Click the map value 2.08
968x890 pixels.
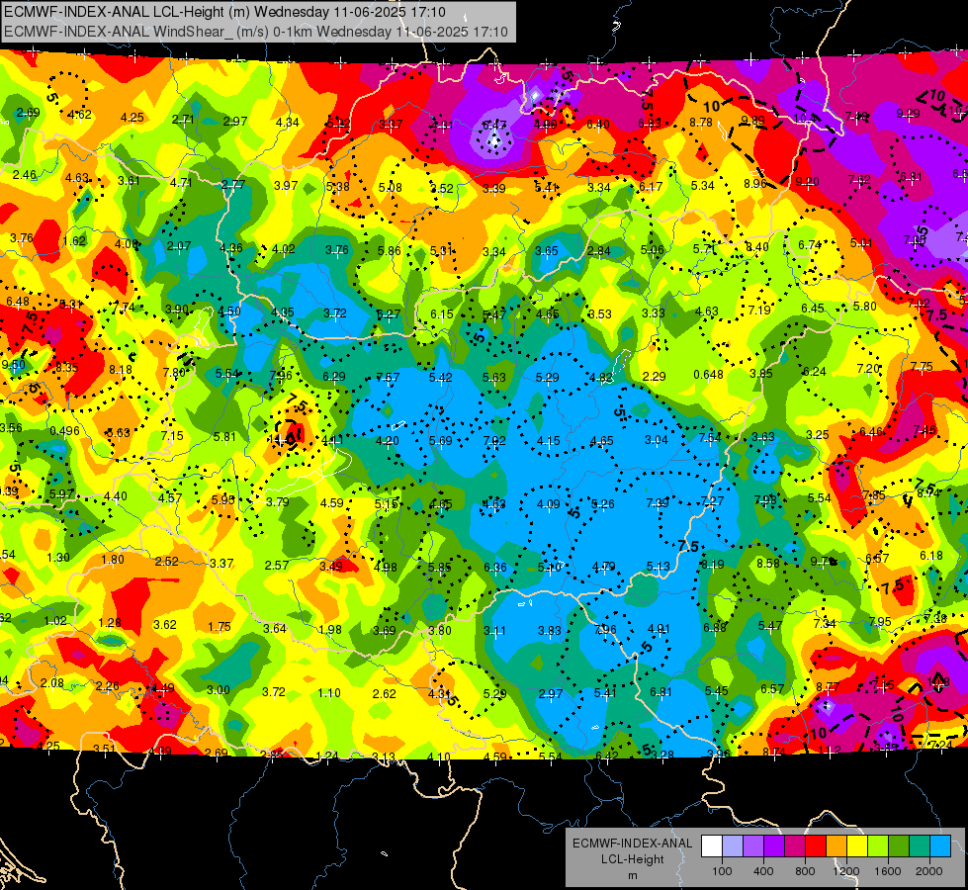point(52,683)
